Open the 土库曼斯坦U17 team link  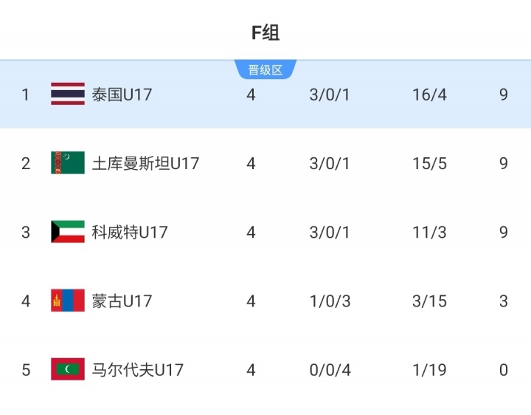click(x=145, y=163)
